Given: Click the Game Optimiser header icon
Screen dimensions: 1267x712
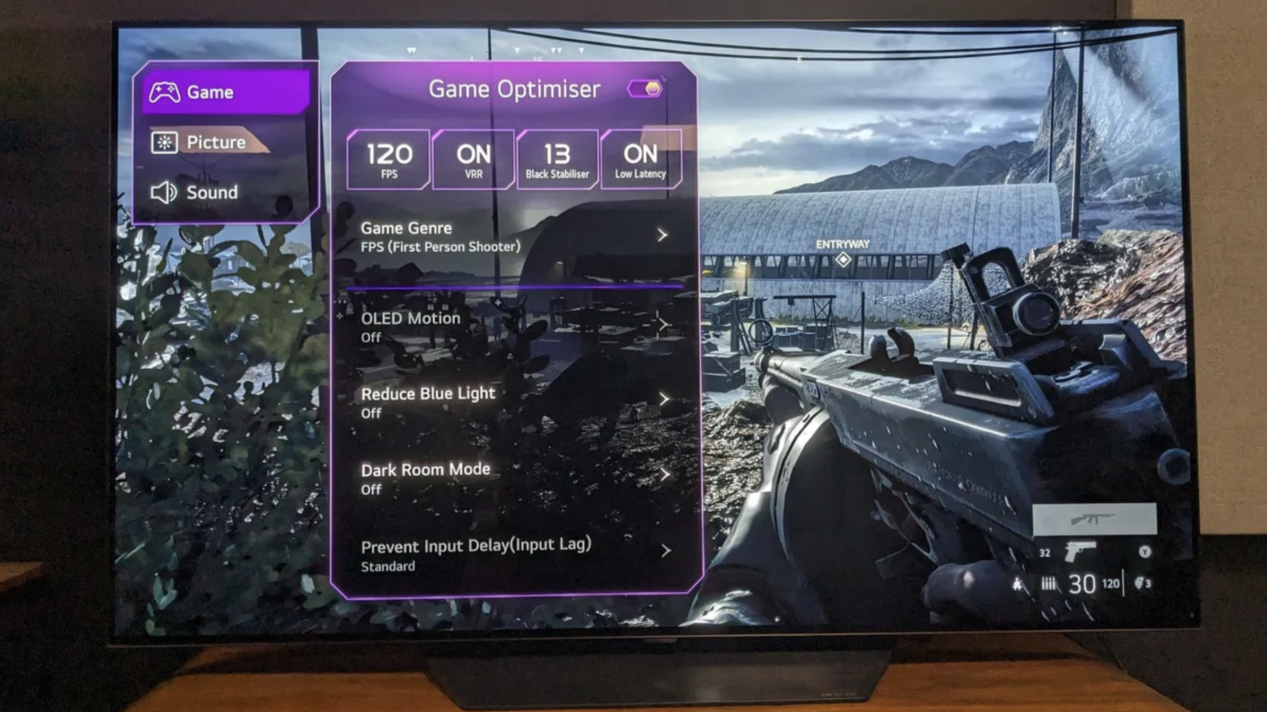Looking at the screenshot, I should pyautogui.click(x=652, y=87).
